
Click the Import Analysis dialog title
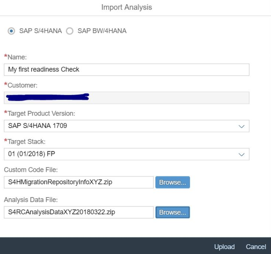point(126,7)
